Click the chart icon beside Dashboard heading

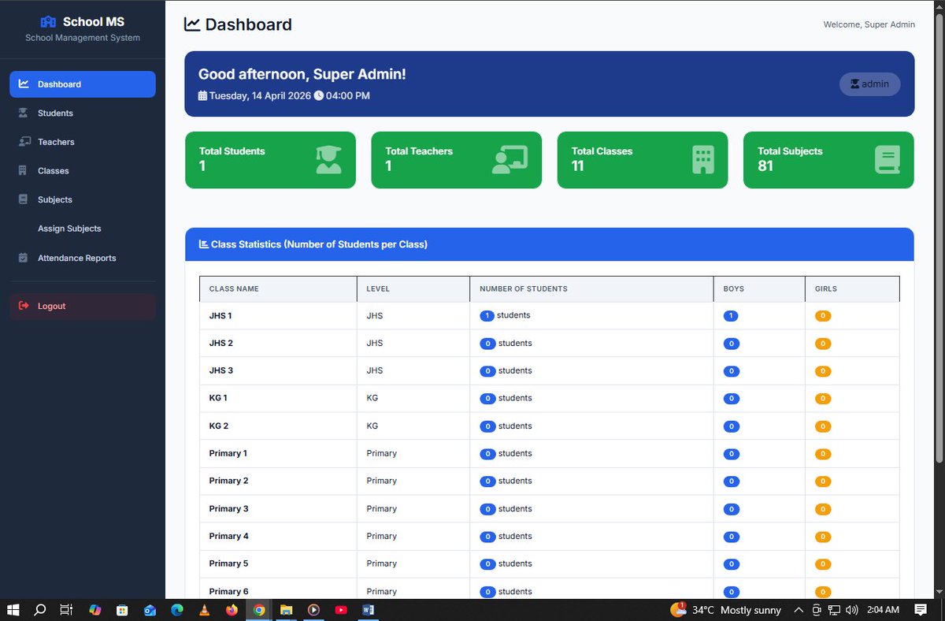[192, 24]
